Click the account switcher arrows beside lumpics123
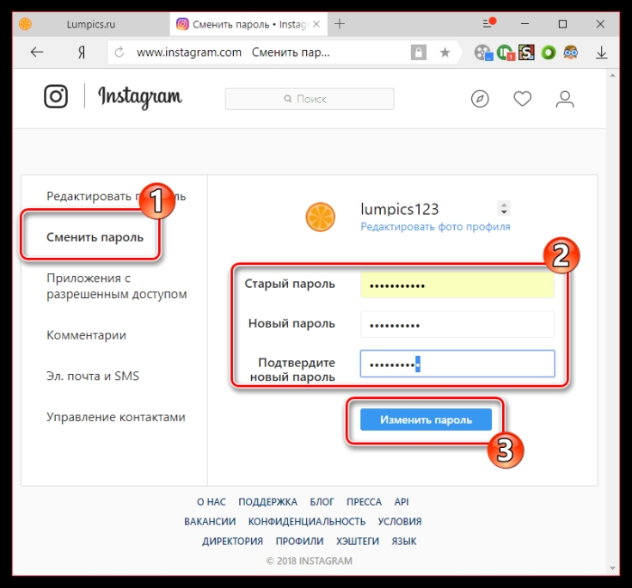The image size is (632, 588). coord(504,208)
